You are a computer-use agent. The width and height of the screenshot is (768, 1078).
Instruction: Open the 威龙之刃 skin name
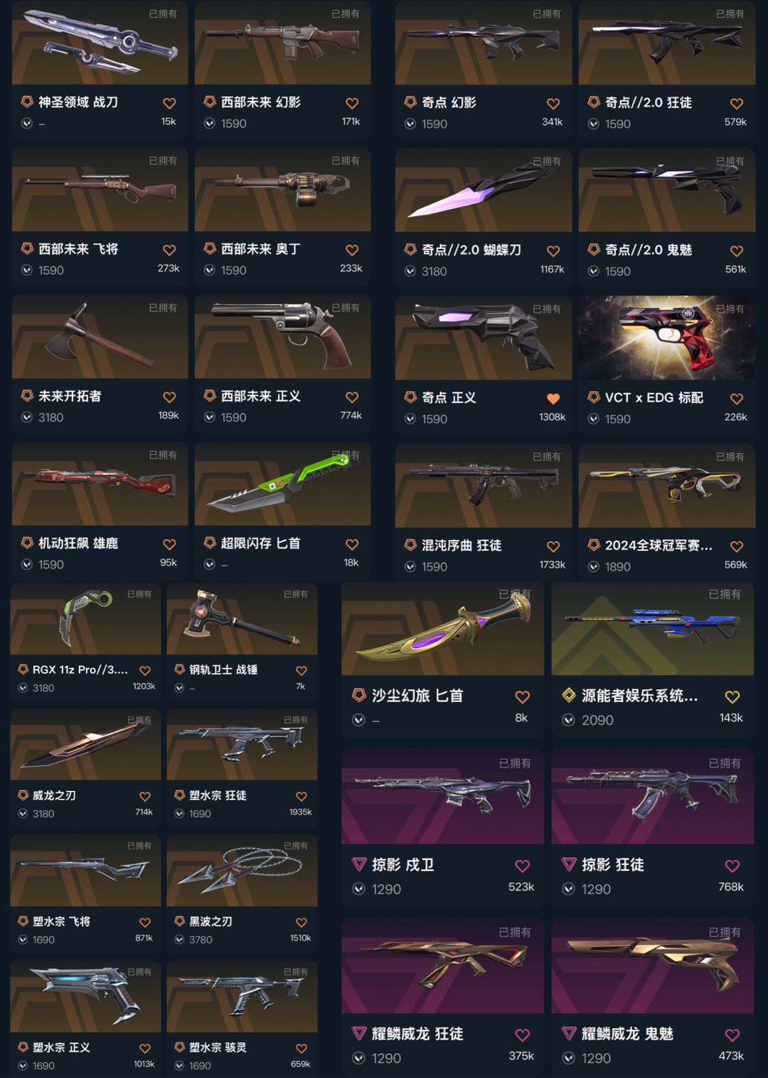[54, 795]
